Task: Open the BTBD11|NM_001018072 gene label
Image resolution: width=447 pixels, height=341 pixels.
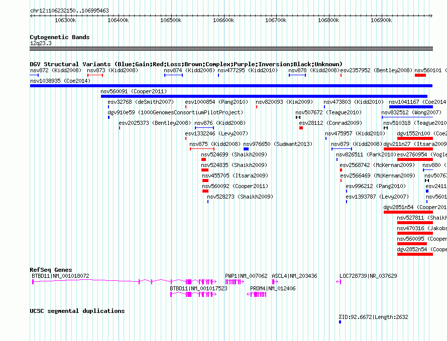Action: click(60, 276)
